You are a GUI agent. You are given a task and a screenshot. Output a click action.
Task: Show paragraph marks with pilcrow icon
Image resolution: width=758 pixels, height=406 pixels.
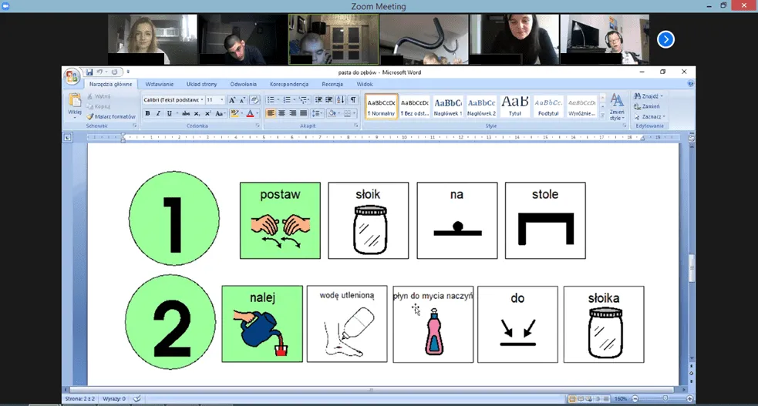coord(352,99)
